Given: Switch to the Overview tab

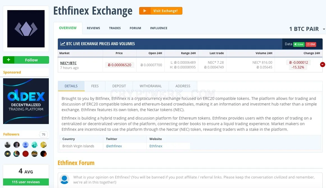Looking at the screenshot, I should point(68,28).
